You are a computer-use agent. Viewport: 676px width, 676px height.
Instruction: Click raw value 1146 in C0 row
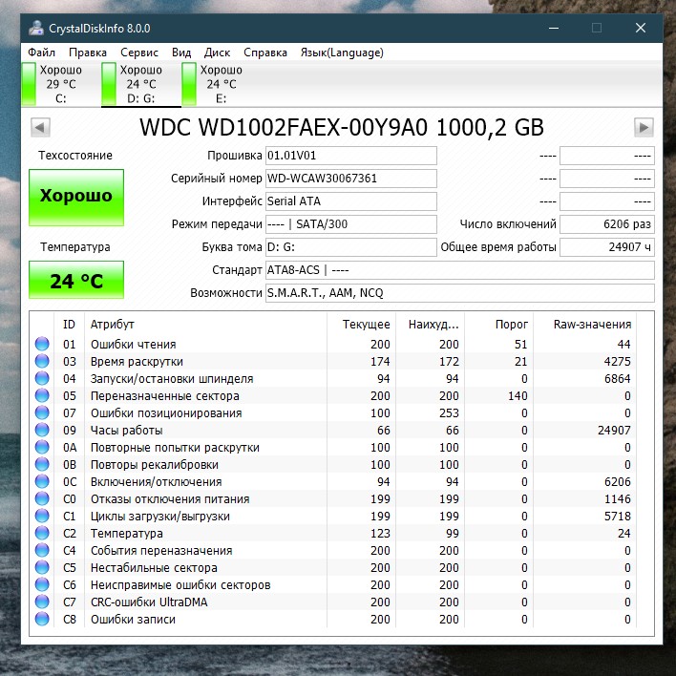click(617, 498)
